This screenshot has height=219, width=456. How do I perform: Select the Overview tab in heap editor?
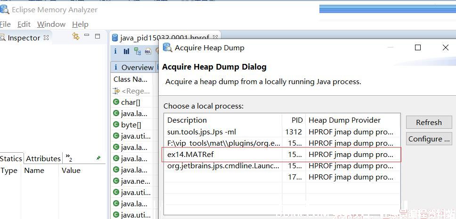(133, 67)
